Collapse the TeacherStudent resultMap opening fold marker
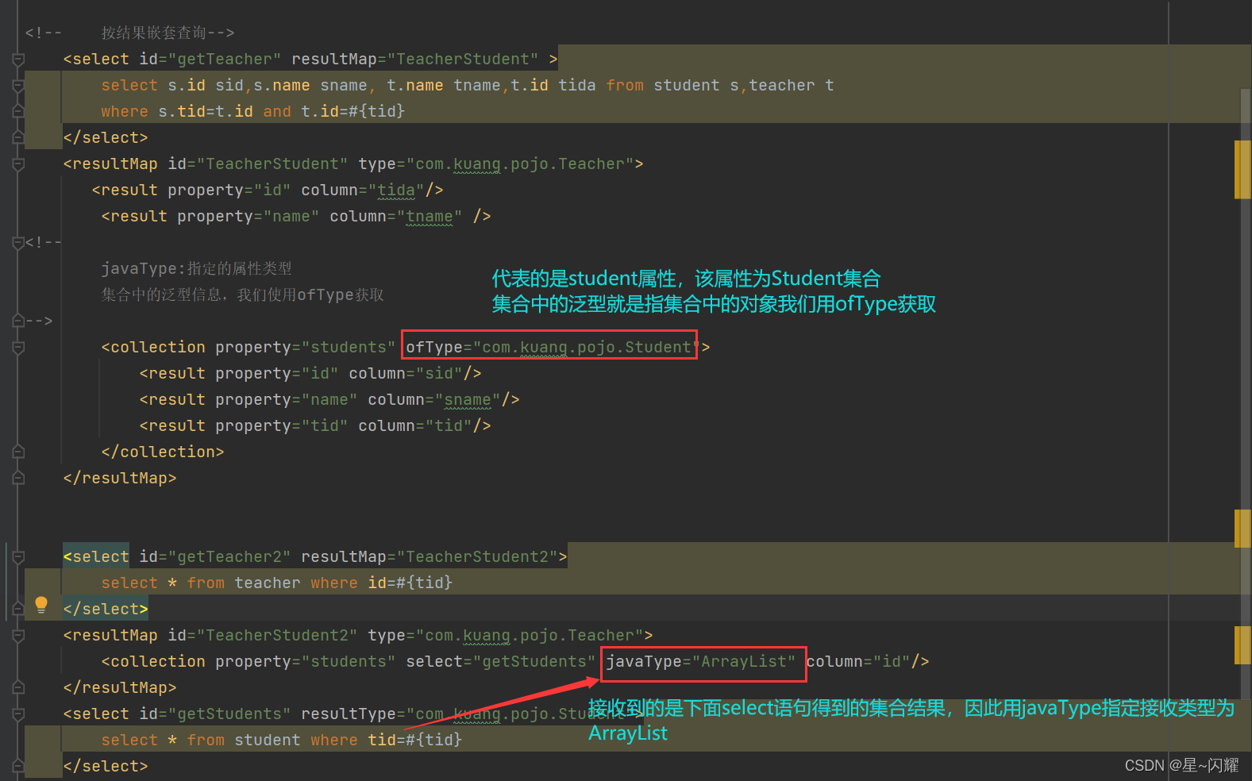Viewport: 1252px width, 781px height. (x=18, y=164)
